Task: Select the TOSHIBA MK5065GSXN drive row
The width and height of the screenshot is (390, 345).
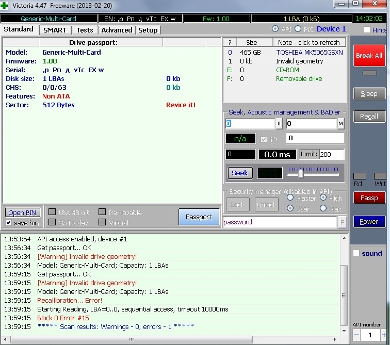Action: click(285, 53)
